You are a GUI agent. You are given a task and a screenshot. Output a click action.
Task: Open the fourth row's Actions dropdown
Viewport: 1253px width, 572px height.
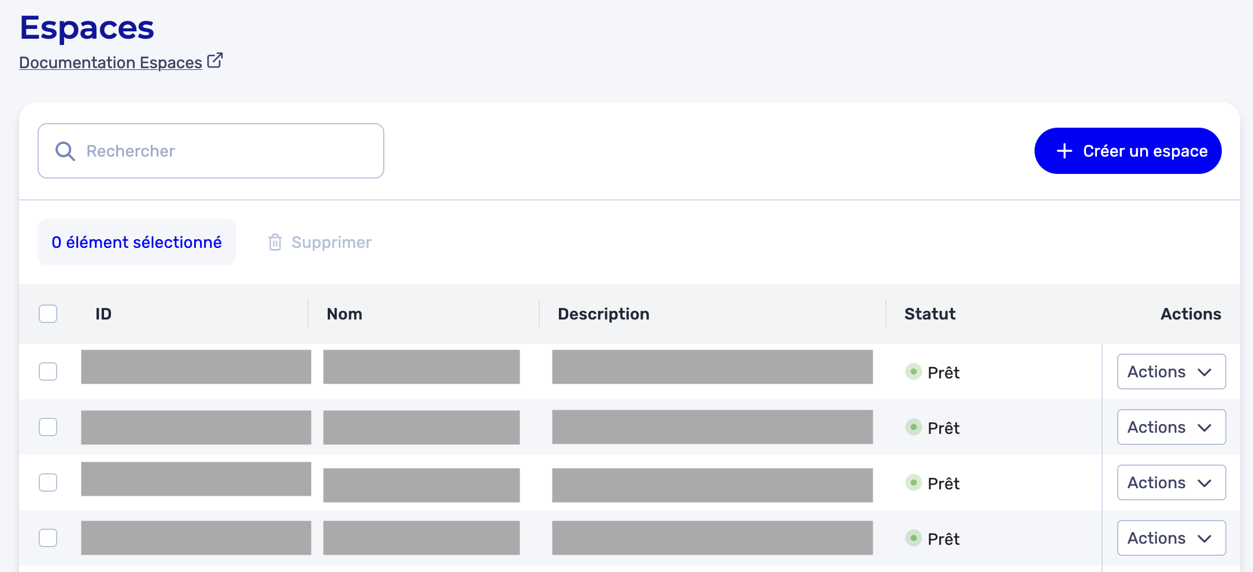point(1172,538)
